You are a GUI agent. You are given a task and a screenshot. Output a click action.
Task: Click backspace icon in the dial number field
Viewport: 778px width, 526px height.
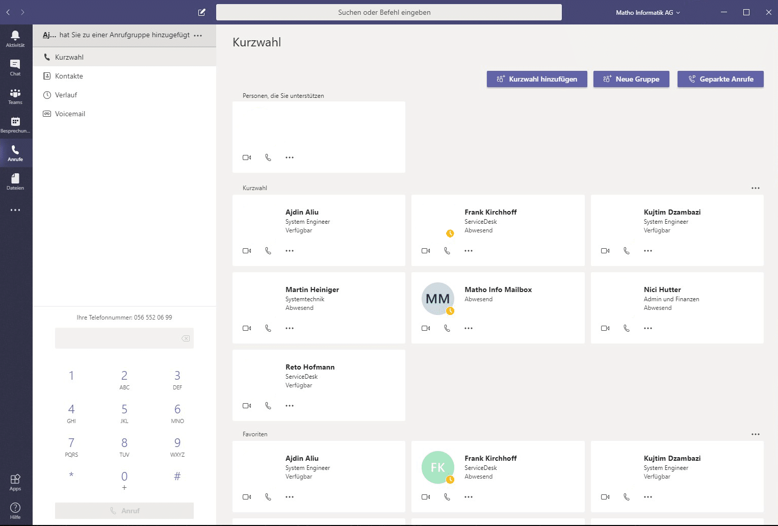click(186, 338)
